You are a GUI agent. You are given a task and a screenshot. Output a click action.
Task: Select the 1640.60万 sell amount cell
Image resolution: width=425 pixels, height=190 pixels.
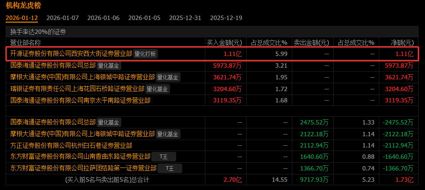(315, 157)
